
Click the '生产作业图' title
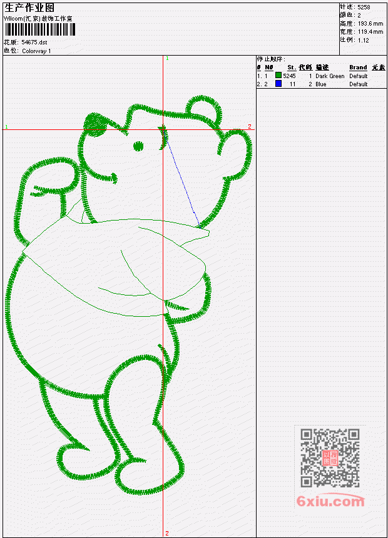29,7
